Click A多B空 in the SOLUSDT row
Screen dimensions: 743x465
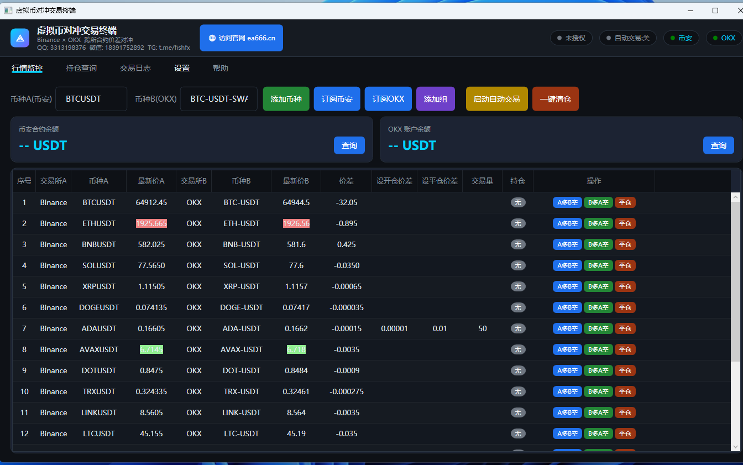coord(567,265)
